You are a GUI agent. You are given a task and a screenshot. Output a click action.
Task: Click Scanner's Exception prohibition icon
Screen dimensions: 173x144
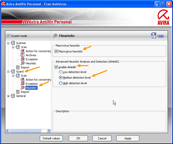coord(23,59)
